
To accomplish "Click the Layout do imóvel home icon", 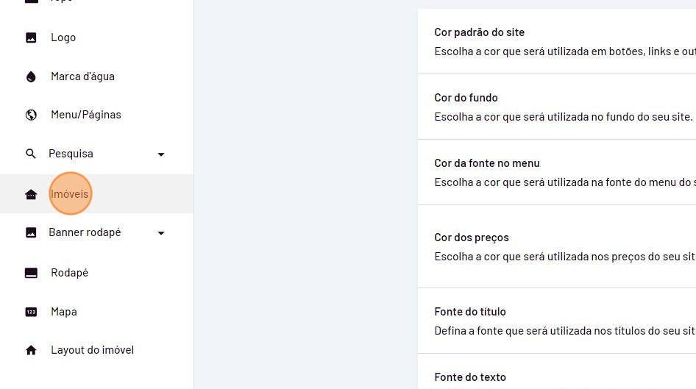I will pyautogui.click(x=31, y=350).
